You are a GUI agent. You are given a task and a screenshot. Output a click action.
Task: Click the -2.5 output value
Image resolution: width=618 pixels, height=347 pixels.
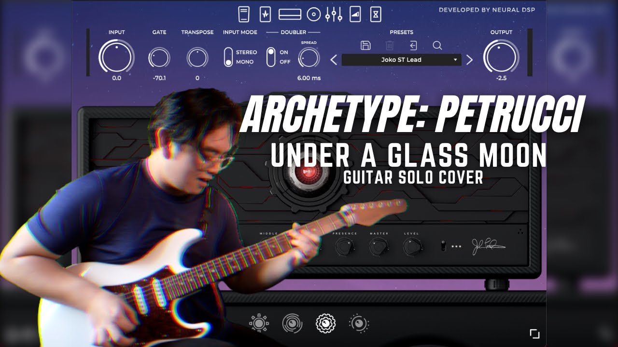501,78
